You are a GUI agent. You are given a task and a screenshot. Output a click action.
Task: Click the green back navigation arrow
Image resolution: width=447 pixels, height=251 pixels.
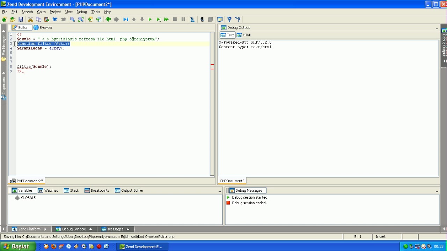tap(108, 20)
